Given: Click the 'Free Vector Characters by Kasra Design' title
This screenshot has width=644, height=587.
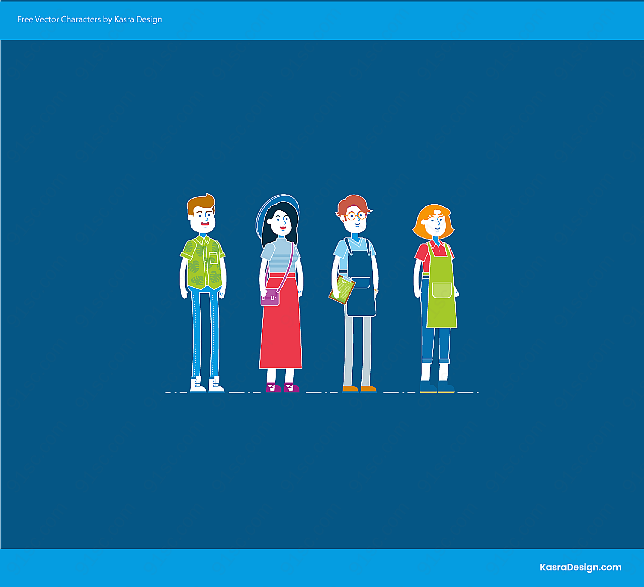Looking at the screenshot, I should click(x=90, y=20).
